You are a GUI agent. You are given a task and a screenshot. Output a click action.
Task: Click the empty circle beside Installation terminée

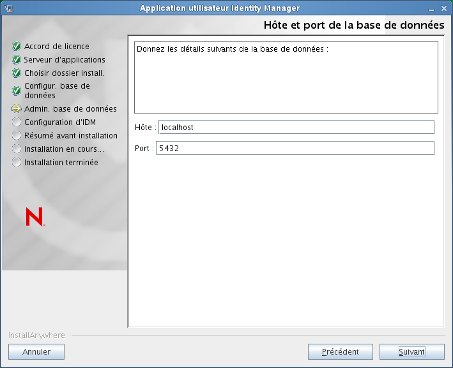(x=17, y=163)
